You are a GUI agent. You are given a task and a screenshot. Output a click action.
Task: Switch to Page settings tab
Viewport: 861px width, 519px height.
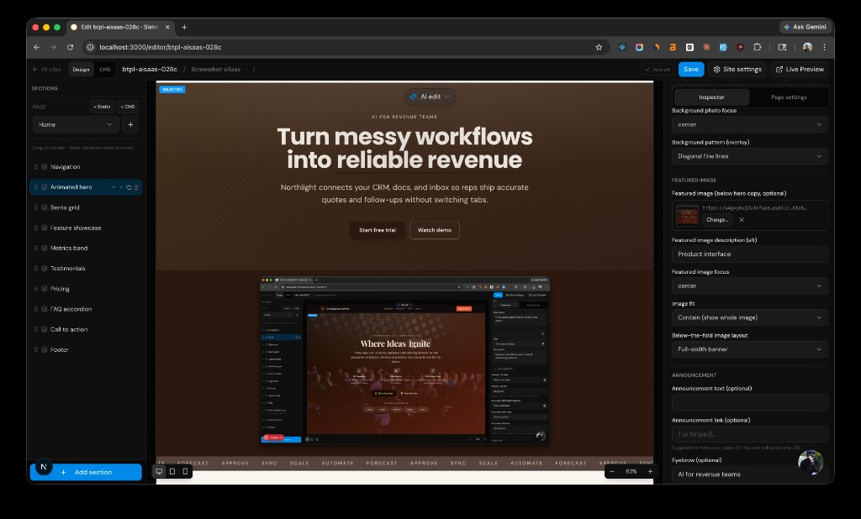pos(789,97)
